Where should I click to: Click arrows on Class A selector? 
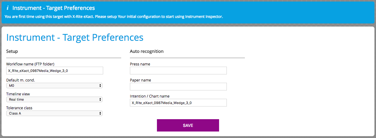click(100, 113)
